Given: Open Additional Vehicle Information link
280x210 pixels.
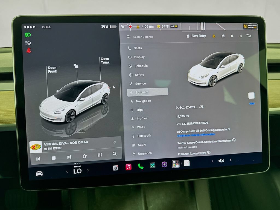Looking at the screenshot, I should 196,135.
